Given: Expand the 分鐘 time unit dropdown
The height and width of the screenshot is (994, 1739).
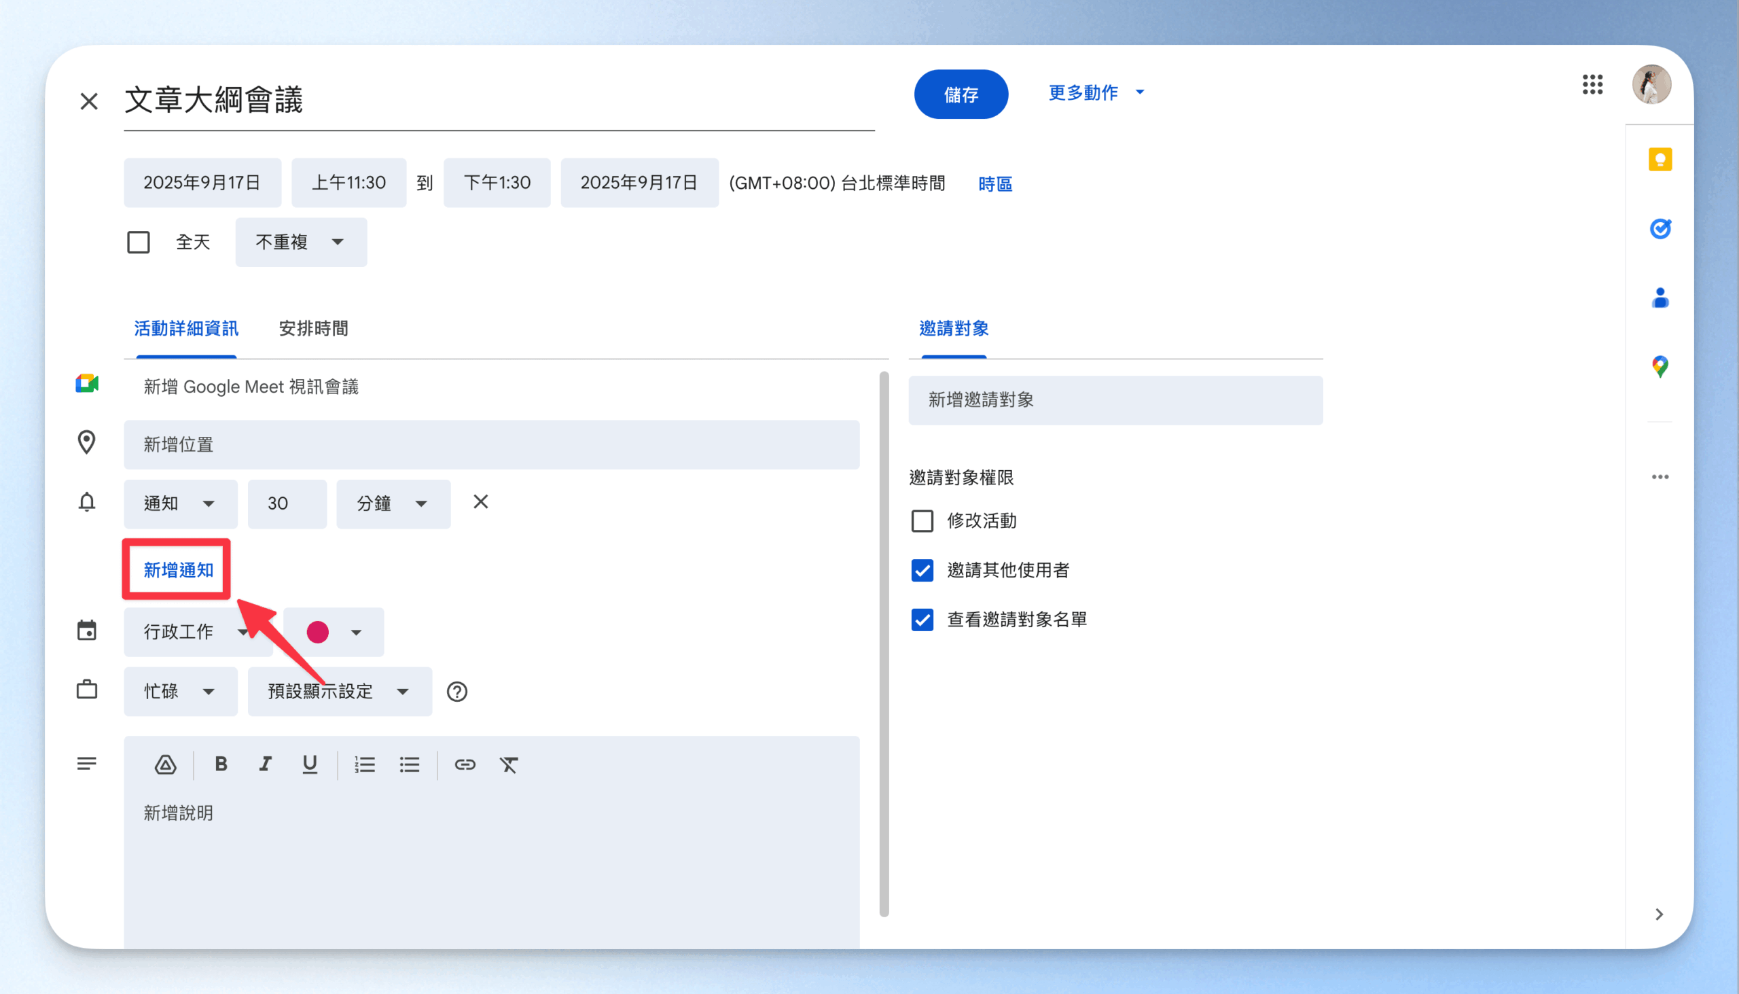Looking at the screenshot, I should click(x=393, y=504).
